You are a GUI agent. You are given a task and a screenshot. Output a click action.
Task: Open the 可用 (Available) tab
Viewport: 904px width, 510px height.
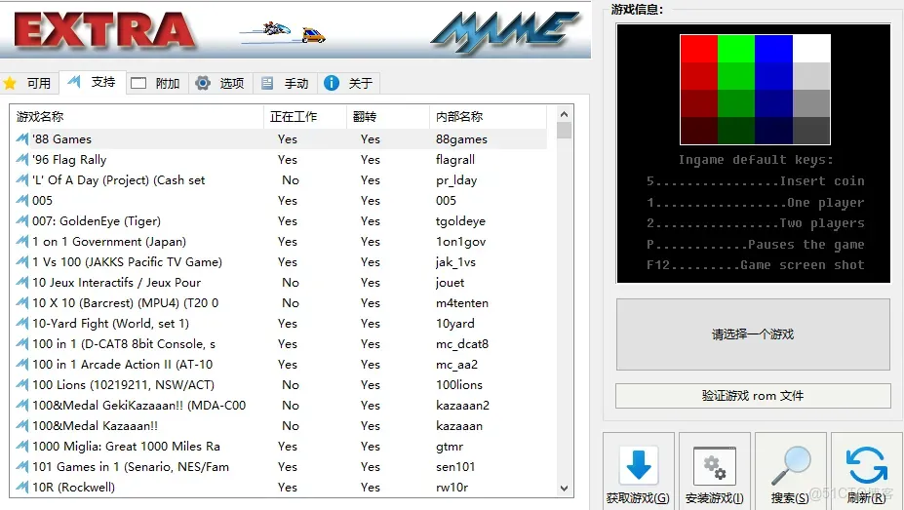click(29, 83)
